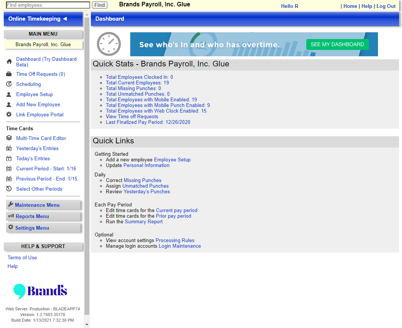Open Personal Information link
The height and width of the screenshot is (328, 402).
(146, 165)
